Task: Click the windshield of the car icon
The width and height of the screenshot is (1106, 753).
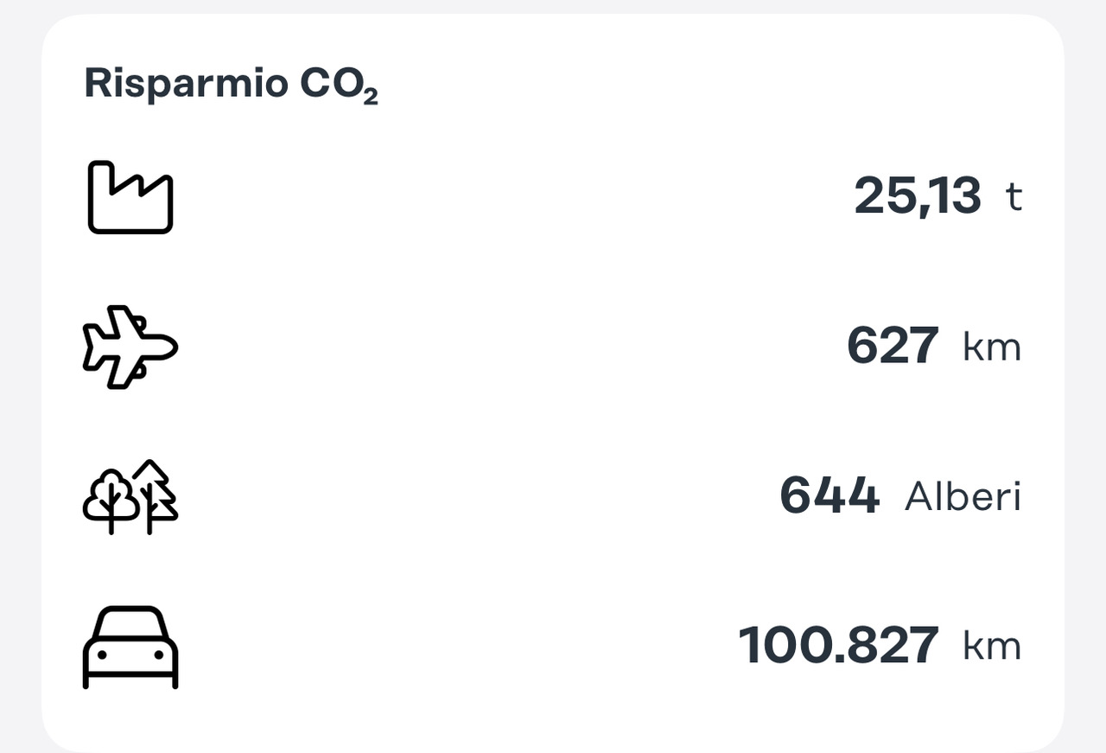Action: point(130,626)
